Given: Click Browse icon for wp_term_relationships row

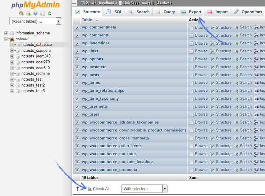Looking at the screenshot, I should (191, 91).
